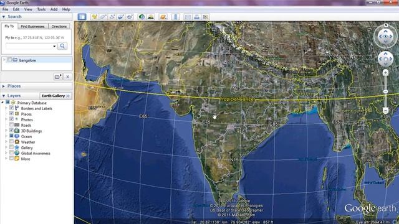Toggle the Ocean layer checkbox
Image resolution: width=399 pixels, height=224 pixels.
(x=11, y=136)
